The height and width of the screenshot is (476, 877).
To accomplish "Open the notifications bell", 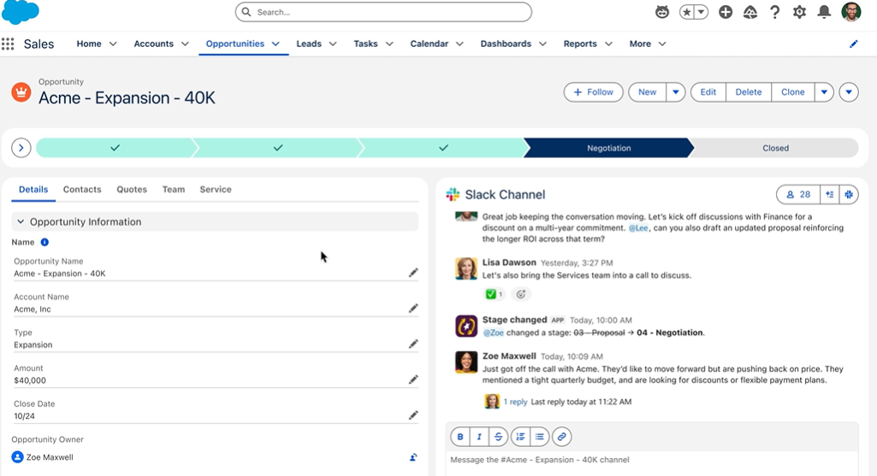I will (824, 12).
